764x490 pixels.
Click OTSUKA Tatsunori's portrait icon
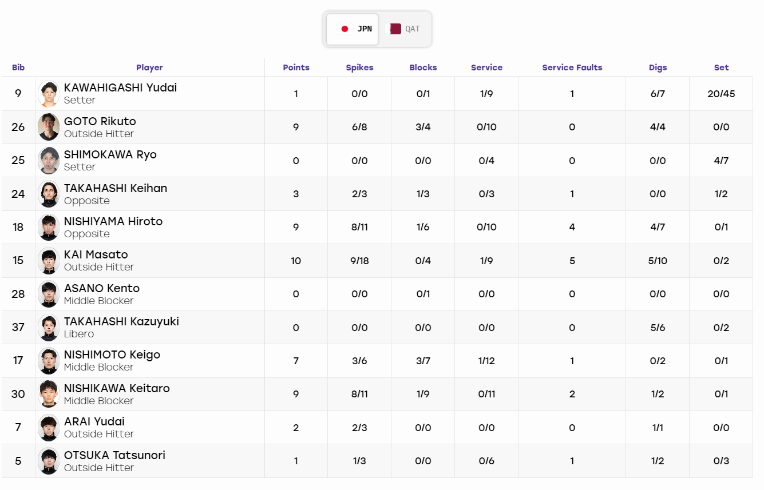[49, 461]
